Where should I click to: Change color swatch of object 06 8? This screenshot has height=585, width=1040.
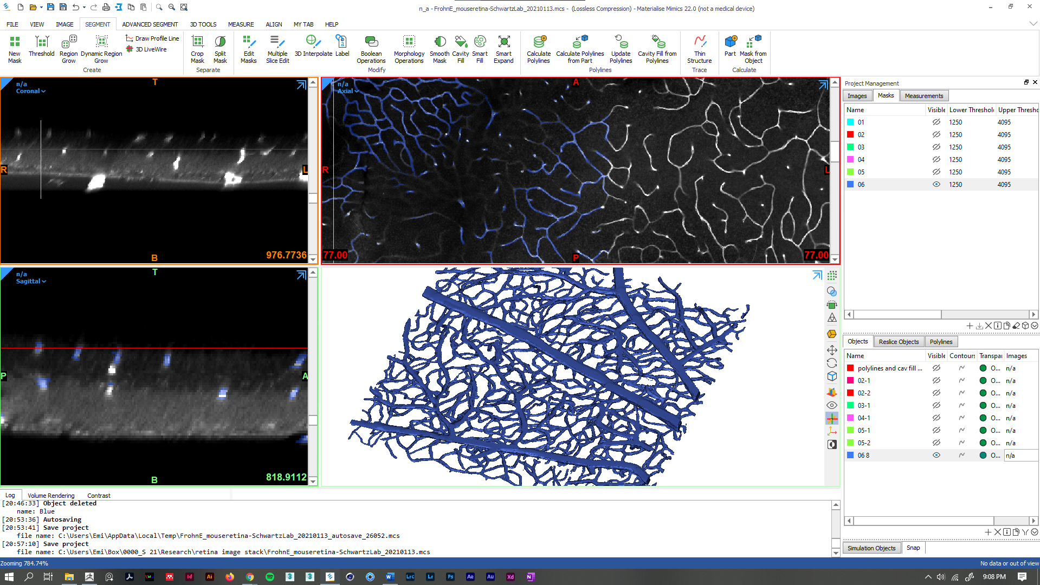[x=850, y=455]
